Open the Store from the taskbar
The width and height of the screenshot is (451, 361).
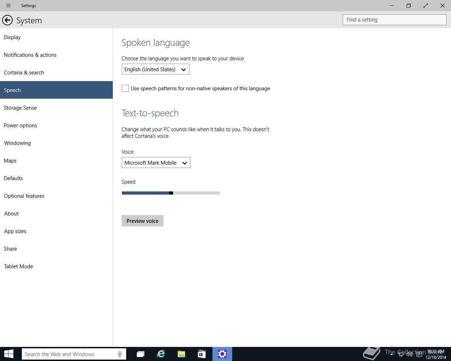[202, 354]
